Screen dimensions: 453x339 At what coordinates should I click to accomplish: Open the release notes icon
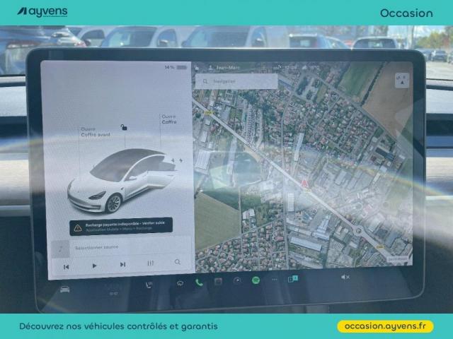coord(292,279)
